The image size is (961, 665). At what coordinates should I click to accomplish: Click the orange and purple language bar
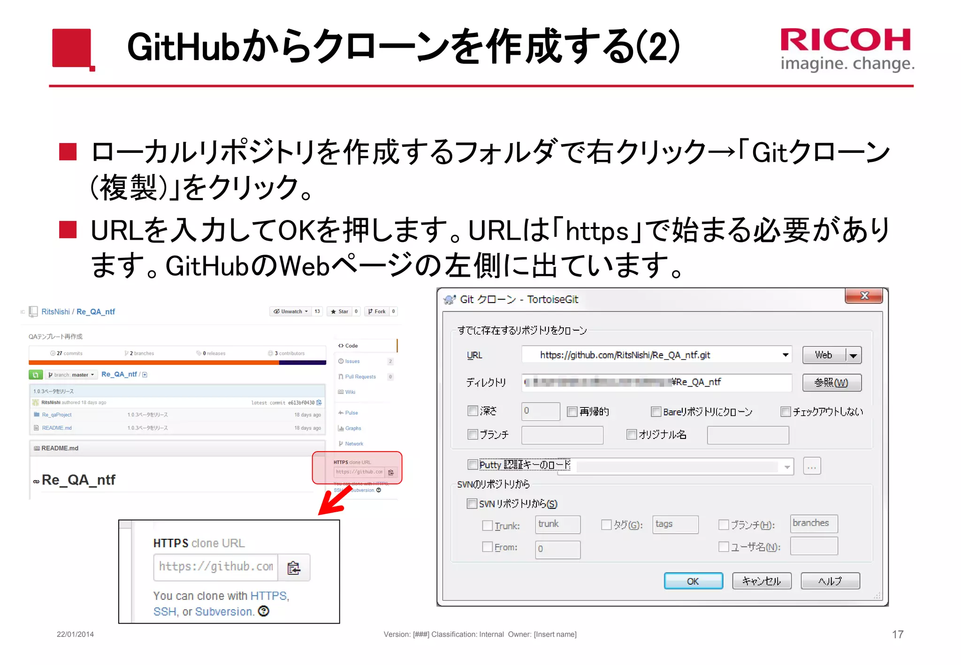click(x=177, y=362)
